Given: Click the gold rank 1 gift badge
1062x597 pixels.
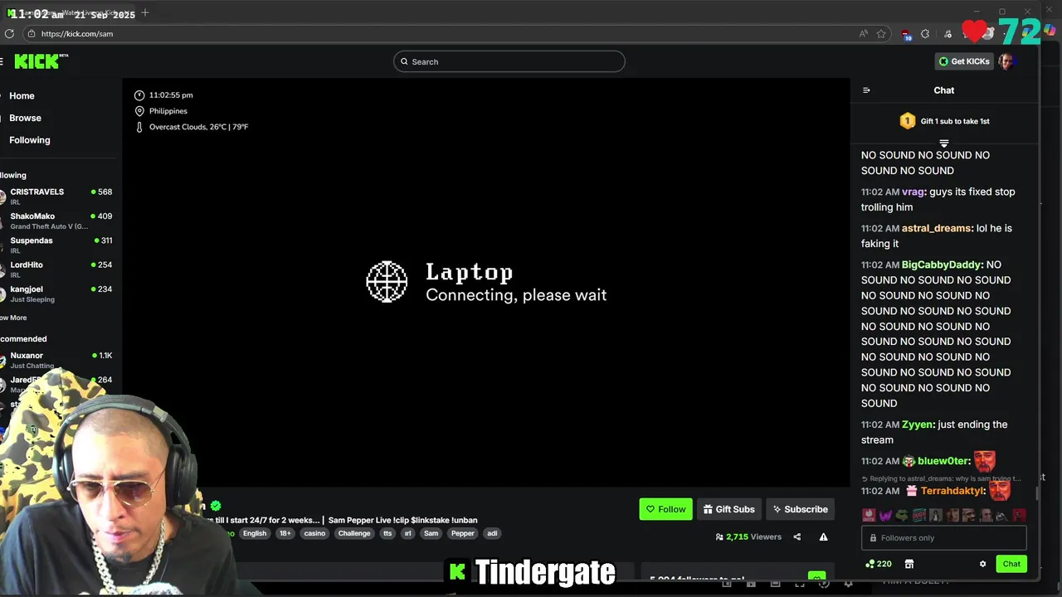Looking at the screenshot, I should 908,121.
